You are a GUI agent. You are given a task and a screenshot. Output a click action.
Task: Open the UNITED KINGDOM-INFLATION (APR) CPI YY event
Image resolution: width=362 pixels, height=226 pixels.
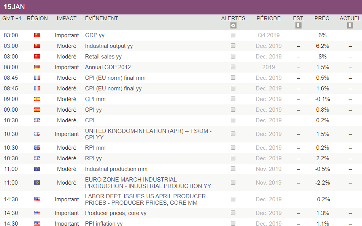tap(148, 134)
